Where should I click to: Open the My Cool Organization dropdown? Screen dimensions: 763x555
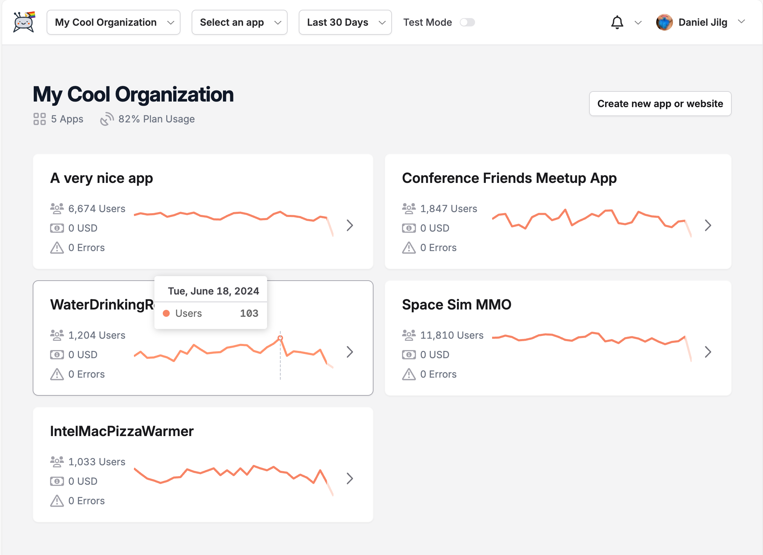click(113, 22)
